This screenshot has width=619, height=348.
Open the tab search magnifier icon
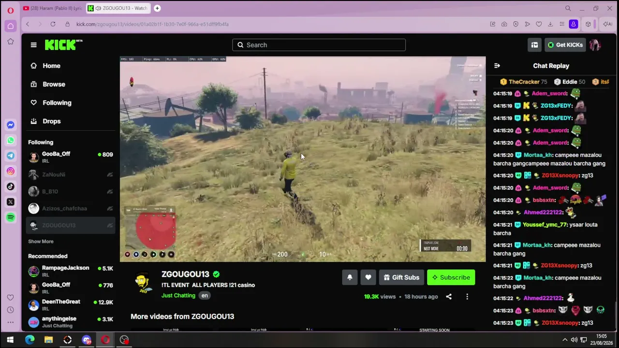coord(568,8)
